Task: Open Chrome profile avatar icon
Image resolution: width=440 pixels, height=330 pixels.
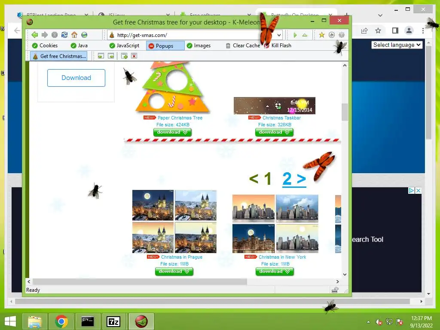Action: coord(409,31)
